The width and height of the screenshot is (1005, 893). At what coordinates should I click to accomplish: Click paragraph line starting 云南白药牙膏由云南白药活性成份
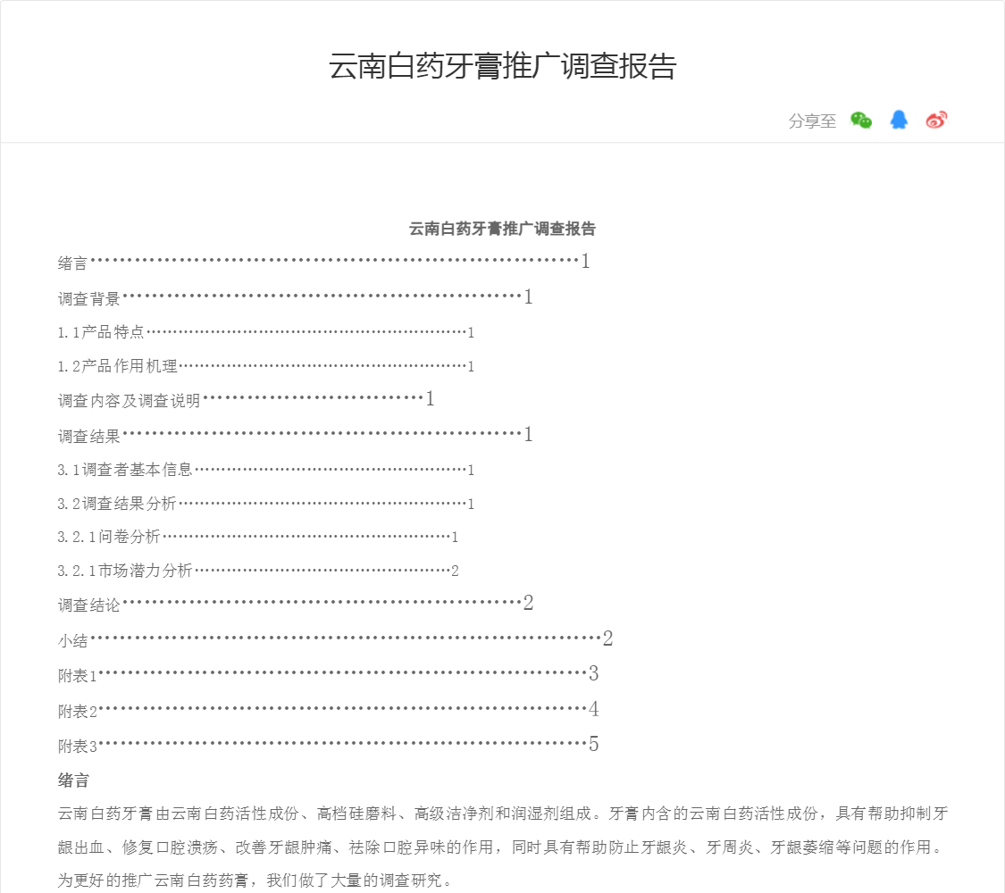[x=502, y=814]
